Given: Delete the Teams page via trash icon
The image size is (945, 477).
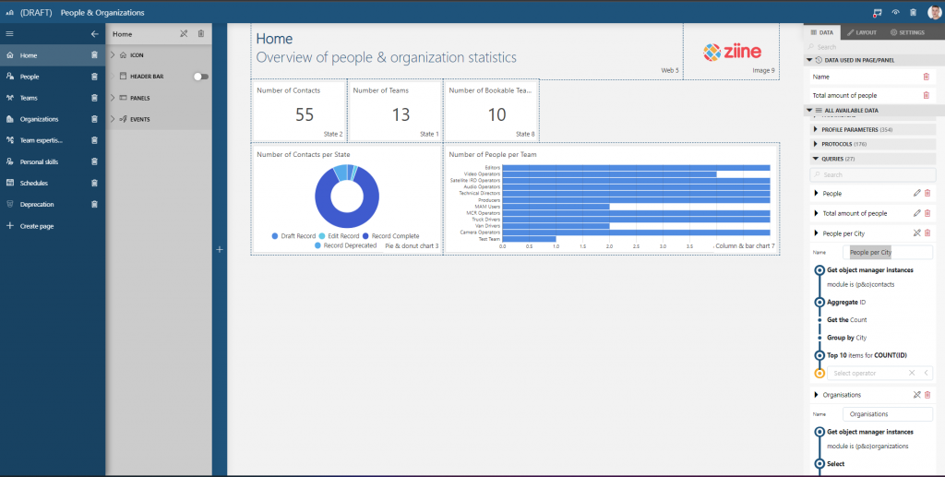Looking at the screenshot, I should [x=94, y=98].
